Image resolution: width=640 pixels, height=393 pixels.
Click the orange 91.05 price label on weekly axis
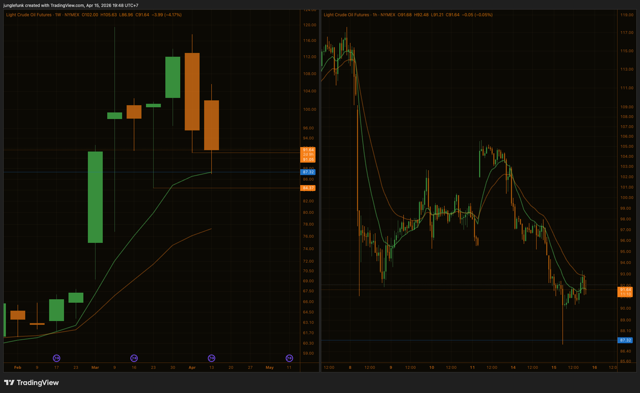coord(308,159)
